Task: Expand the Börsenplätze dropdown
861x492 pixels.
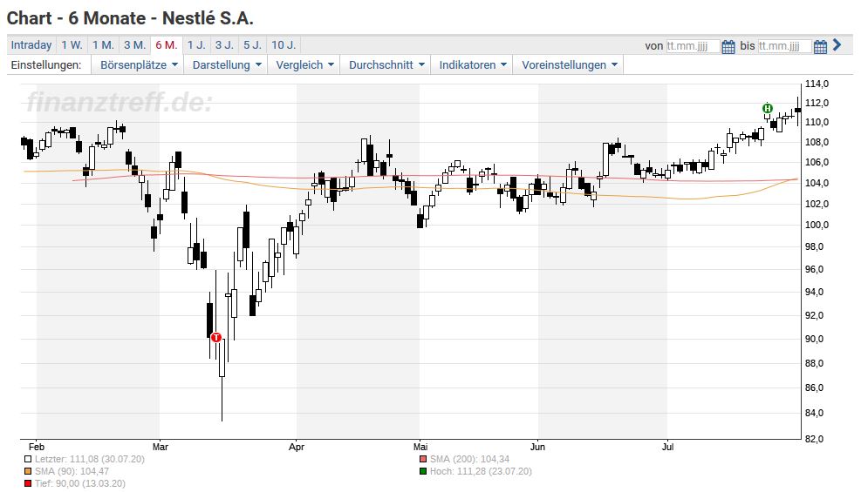Action: coord(139,64)
